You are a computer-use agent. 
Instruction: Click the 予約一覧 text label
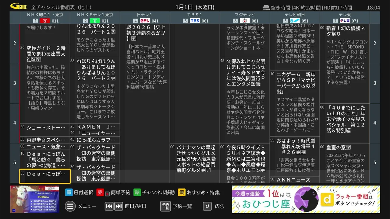pyautogui.click(x=182, y=206)
